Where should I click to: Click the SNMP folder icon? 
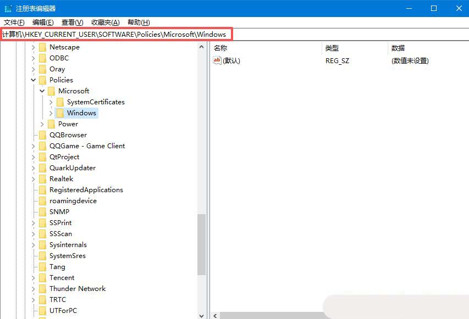click(x=42, y=212)
